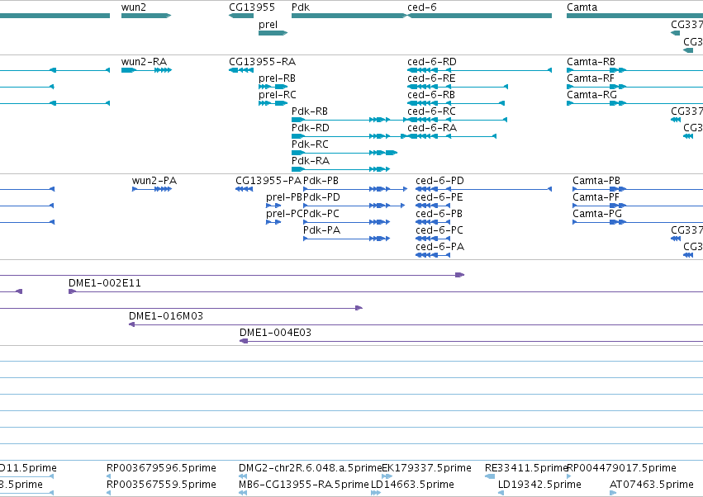Open the RE33411.5prime EST label
Image resolution: width=703 pixels, height=497 pixels.
(527, 468)
